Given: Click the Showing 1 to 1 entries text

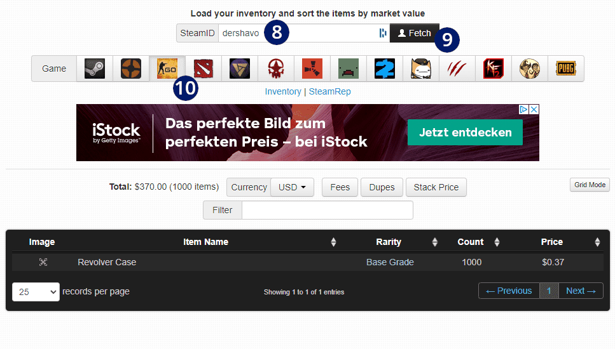Looking at the screenshot, I should (304, 292).
